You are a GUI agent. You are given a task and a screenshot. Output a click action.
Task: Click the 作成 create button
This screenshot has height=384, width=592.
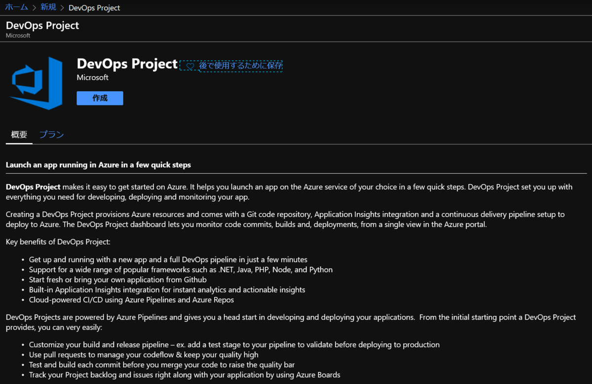(x=100, y=98)
